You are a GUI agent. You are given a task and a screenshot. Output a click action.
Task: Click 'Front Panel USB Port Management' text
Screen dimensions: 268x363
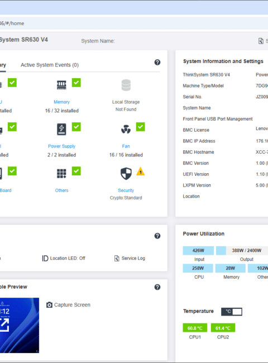coord(218,119)
